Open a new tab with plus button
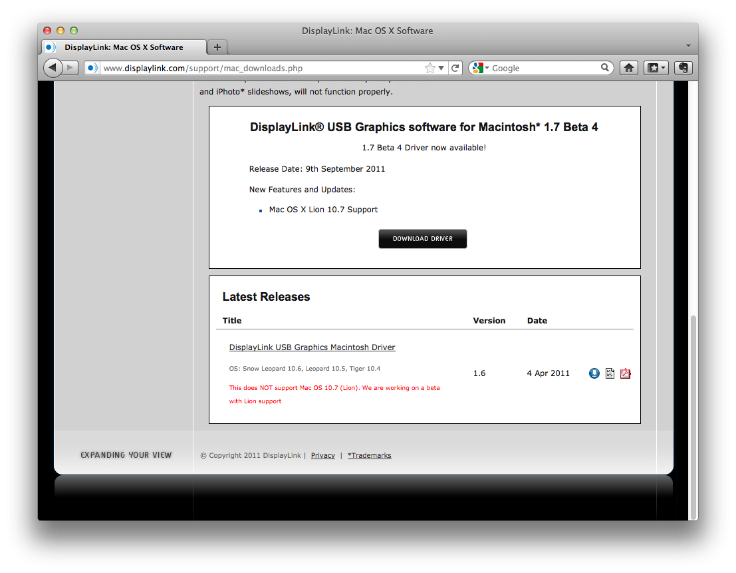Viewport: 736px width, 573px height. click(x=217, y=47)
